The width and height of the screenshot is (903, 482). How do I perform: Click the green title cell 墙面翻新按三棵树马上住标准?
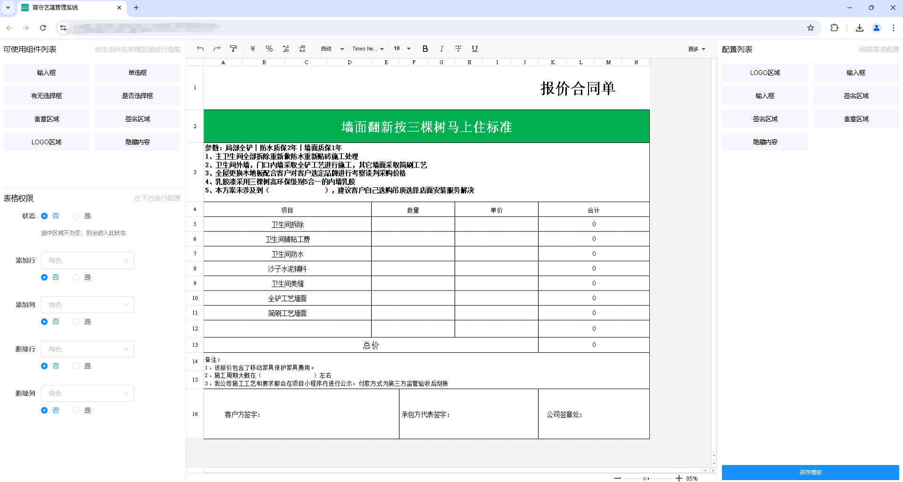(426, 126)
